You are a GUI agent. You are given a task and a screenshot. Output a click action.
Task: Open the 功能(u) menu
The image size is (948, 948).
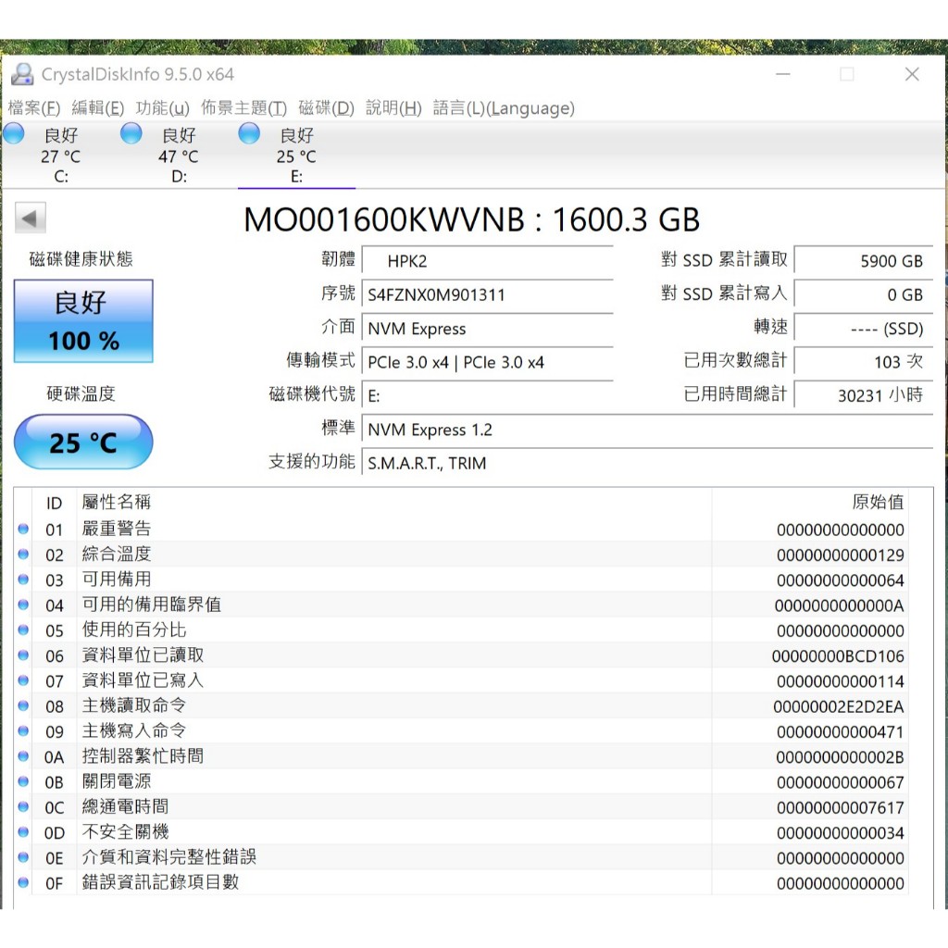pyautogui.click(x=162, y=108)
